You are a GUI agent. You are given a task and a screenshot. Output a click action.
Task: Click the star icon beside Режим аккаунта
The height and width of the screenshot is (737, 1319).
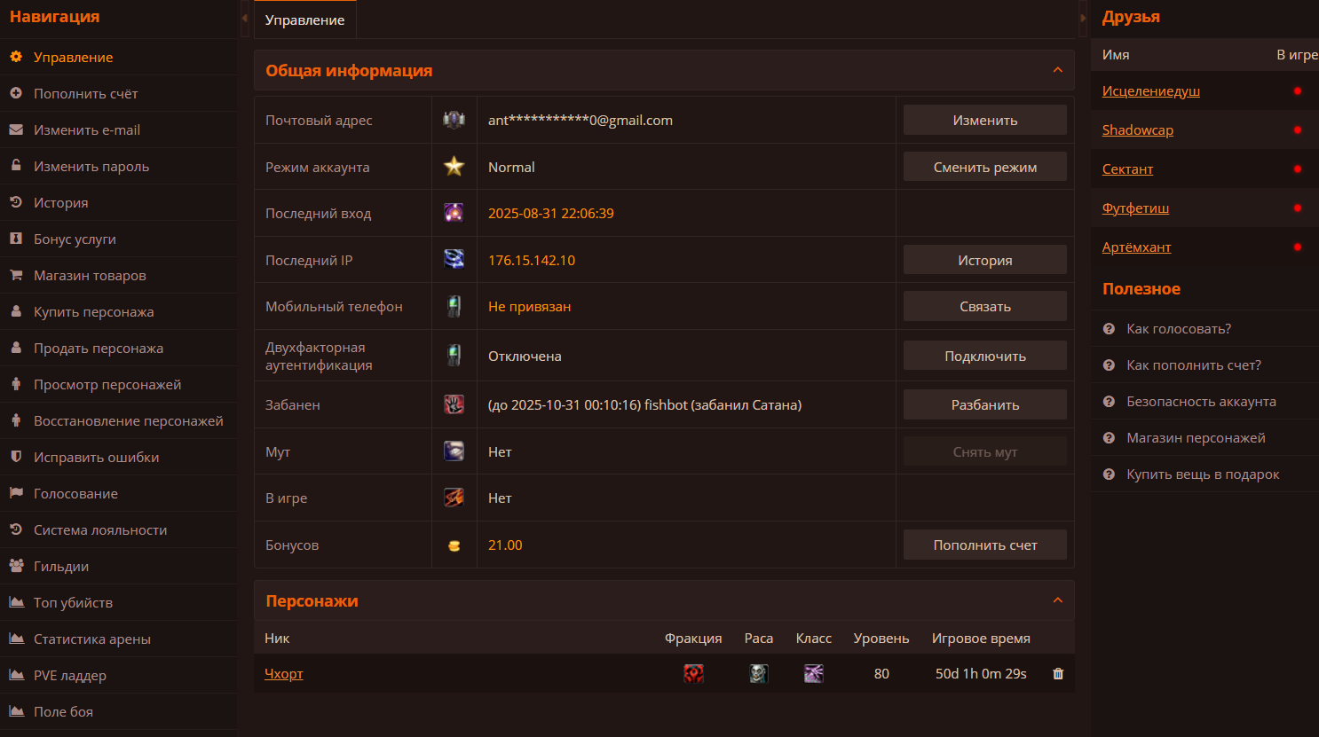[x=454, y=167]
